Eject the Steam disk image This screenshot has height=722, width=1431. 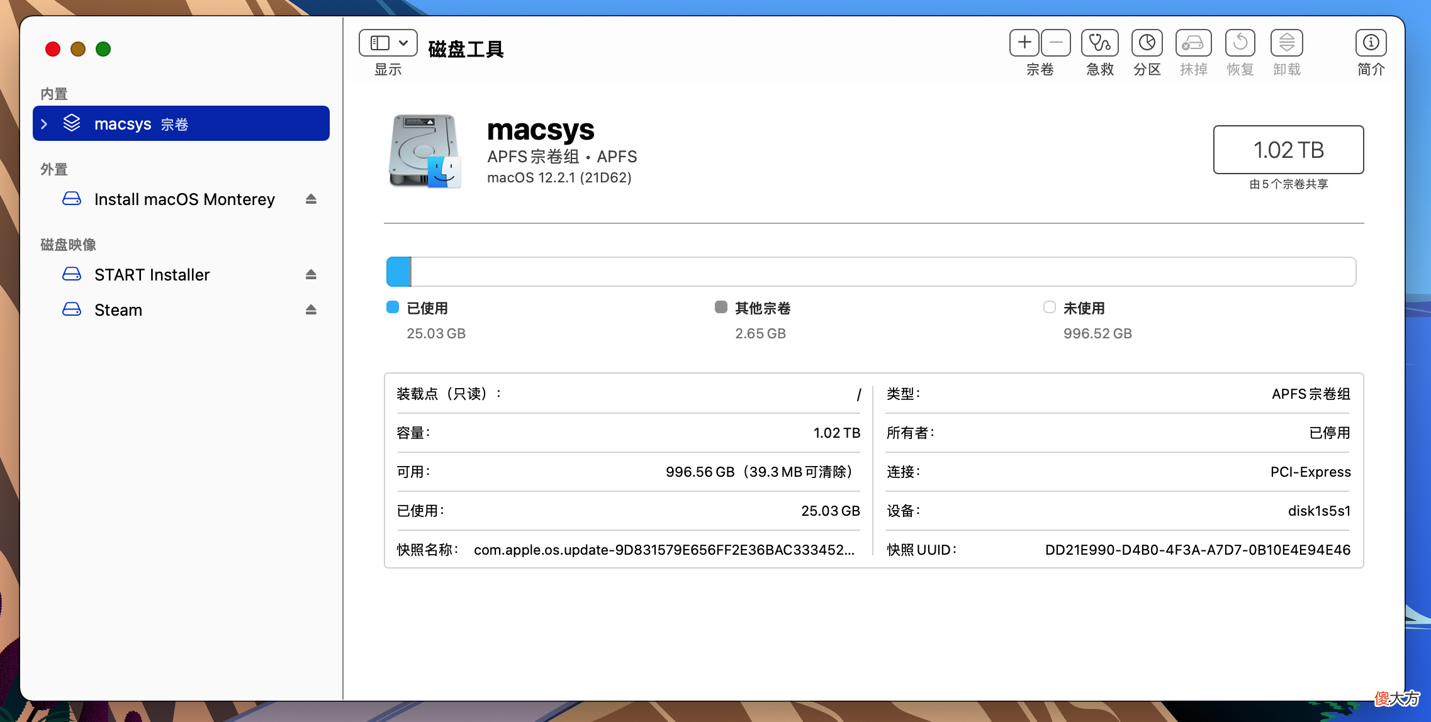pos(311,310)
